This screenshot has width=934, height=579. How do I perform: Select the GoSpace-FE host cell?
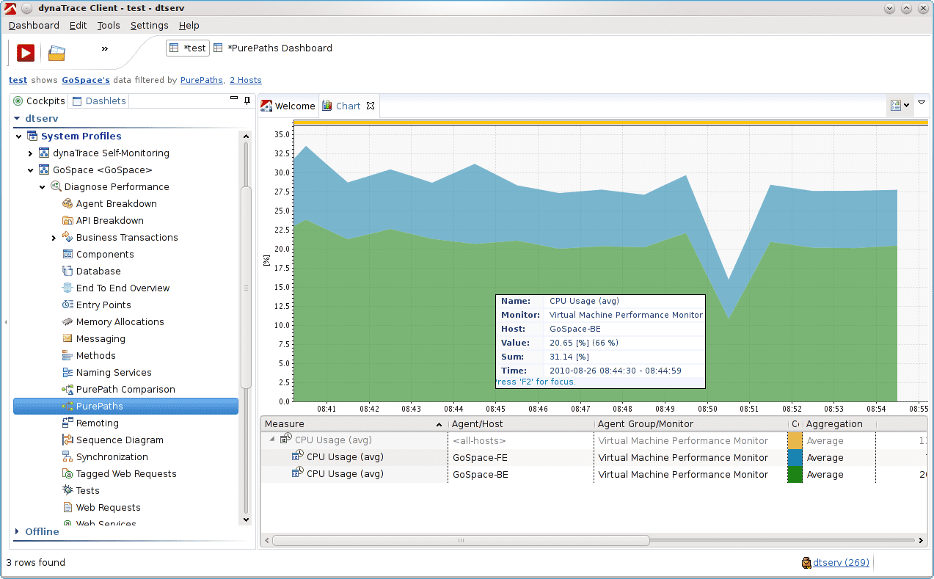pyautogui.click(x=521, y=457)
